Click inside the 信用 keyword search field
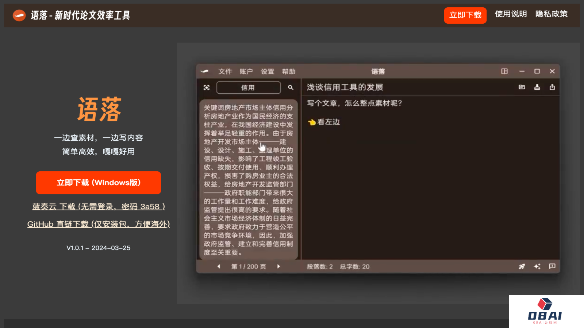Viewport: 584px width, 328px height. click(x=248, y=87)
